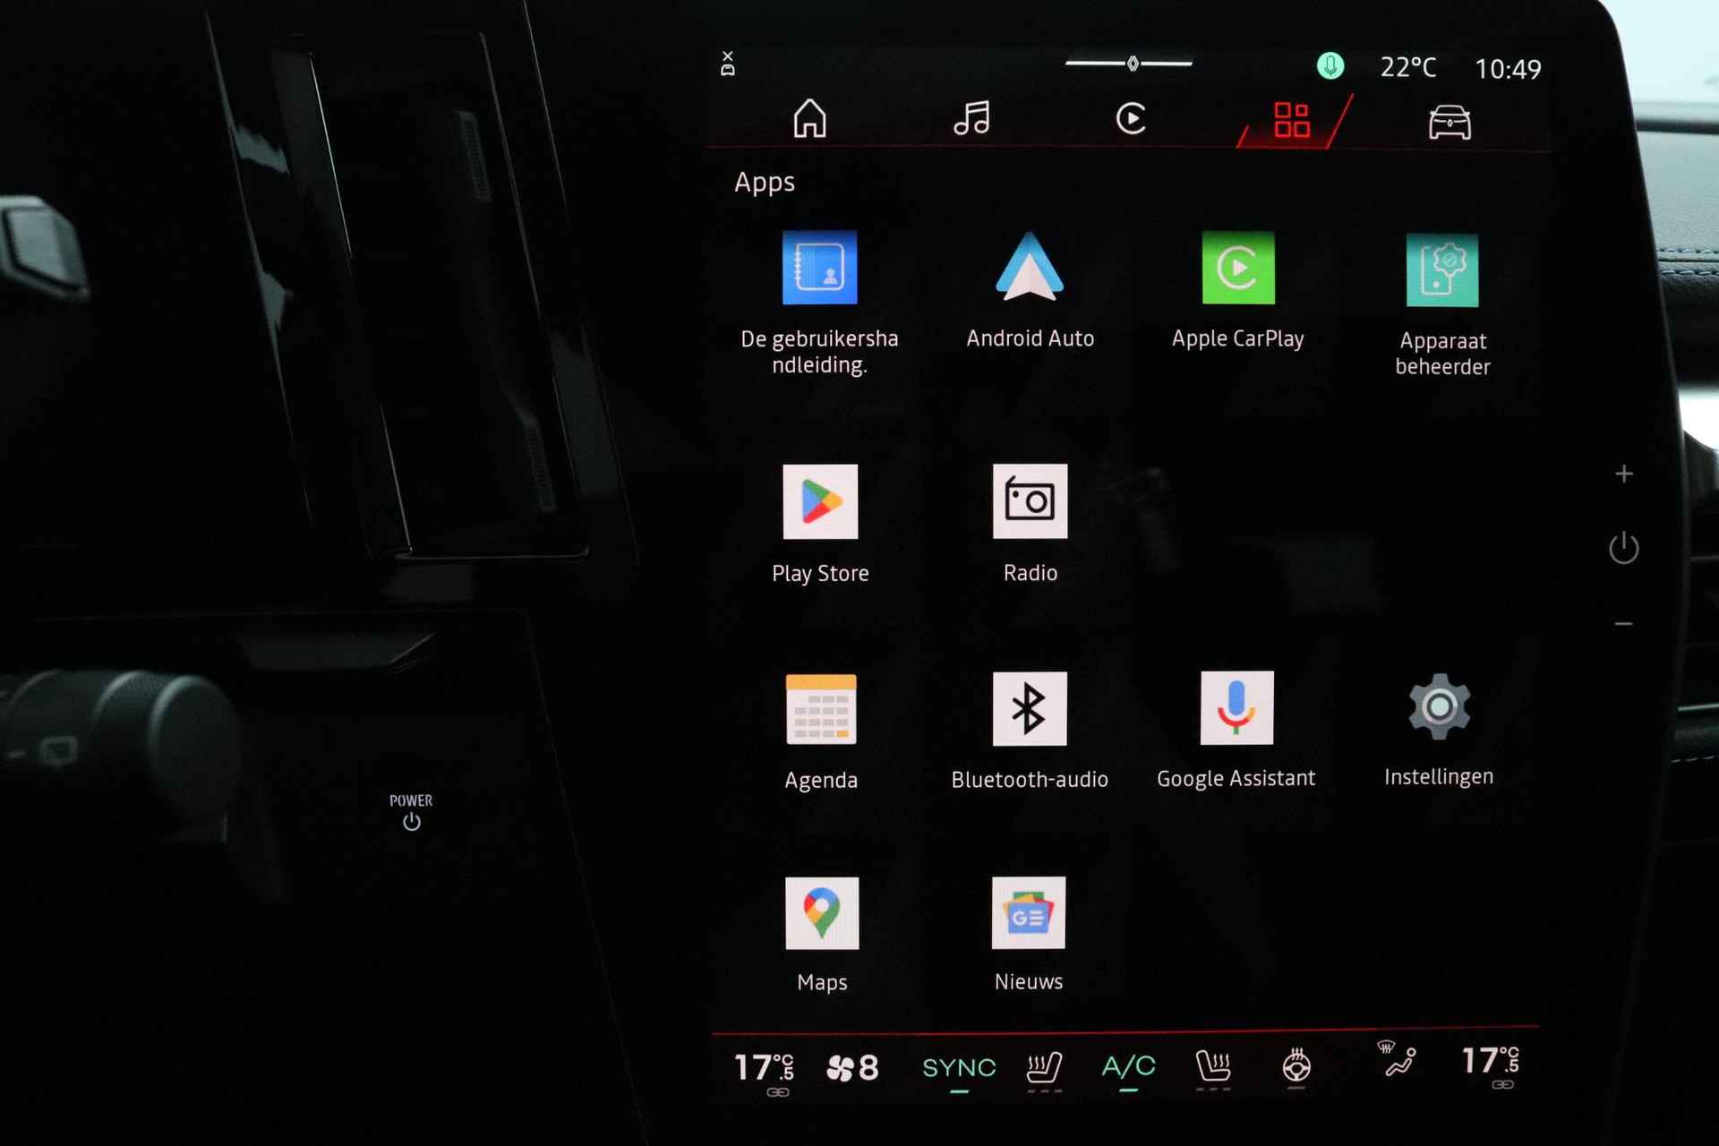
Task: Tap the green microphone voice indicator
Action: (1330, 66)
